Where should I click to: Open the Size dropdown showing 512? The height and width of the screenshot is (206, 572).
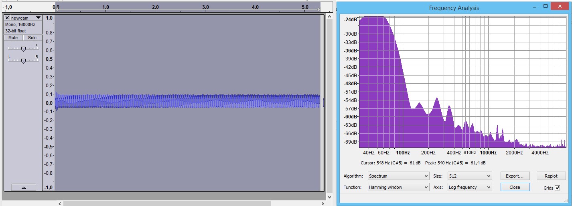coord(470,176)
